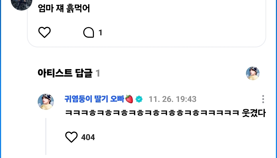
Task: Open comments via the speech bubble icon
Action: (88, 33)
